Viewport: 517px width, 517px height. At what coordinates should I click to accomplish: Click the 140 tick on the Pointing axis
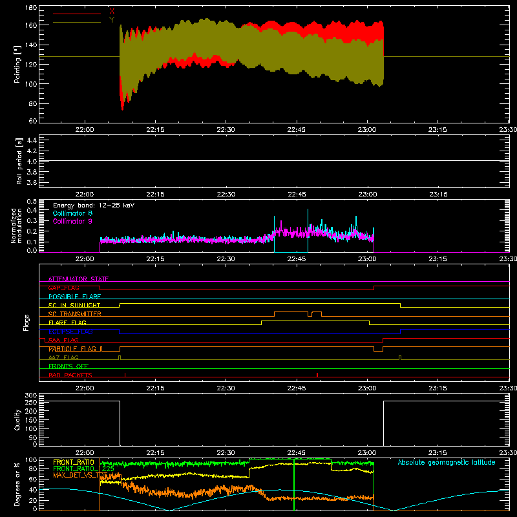pyautogui.click(x=30, y=45)
